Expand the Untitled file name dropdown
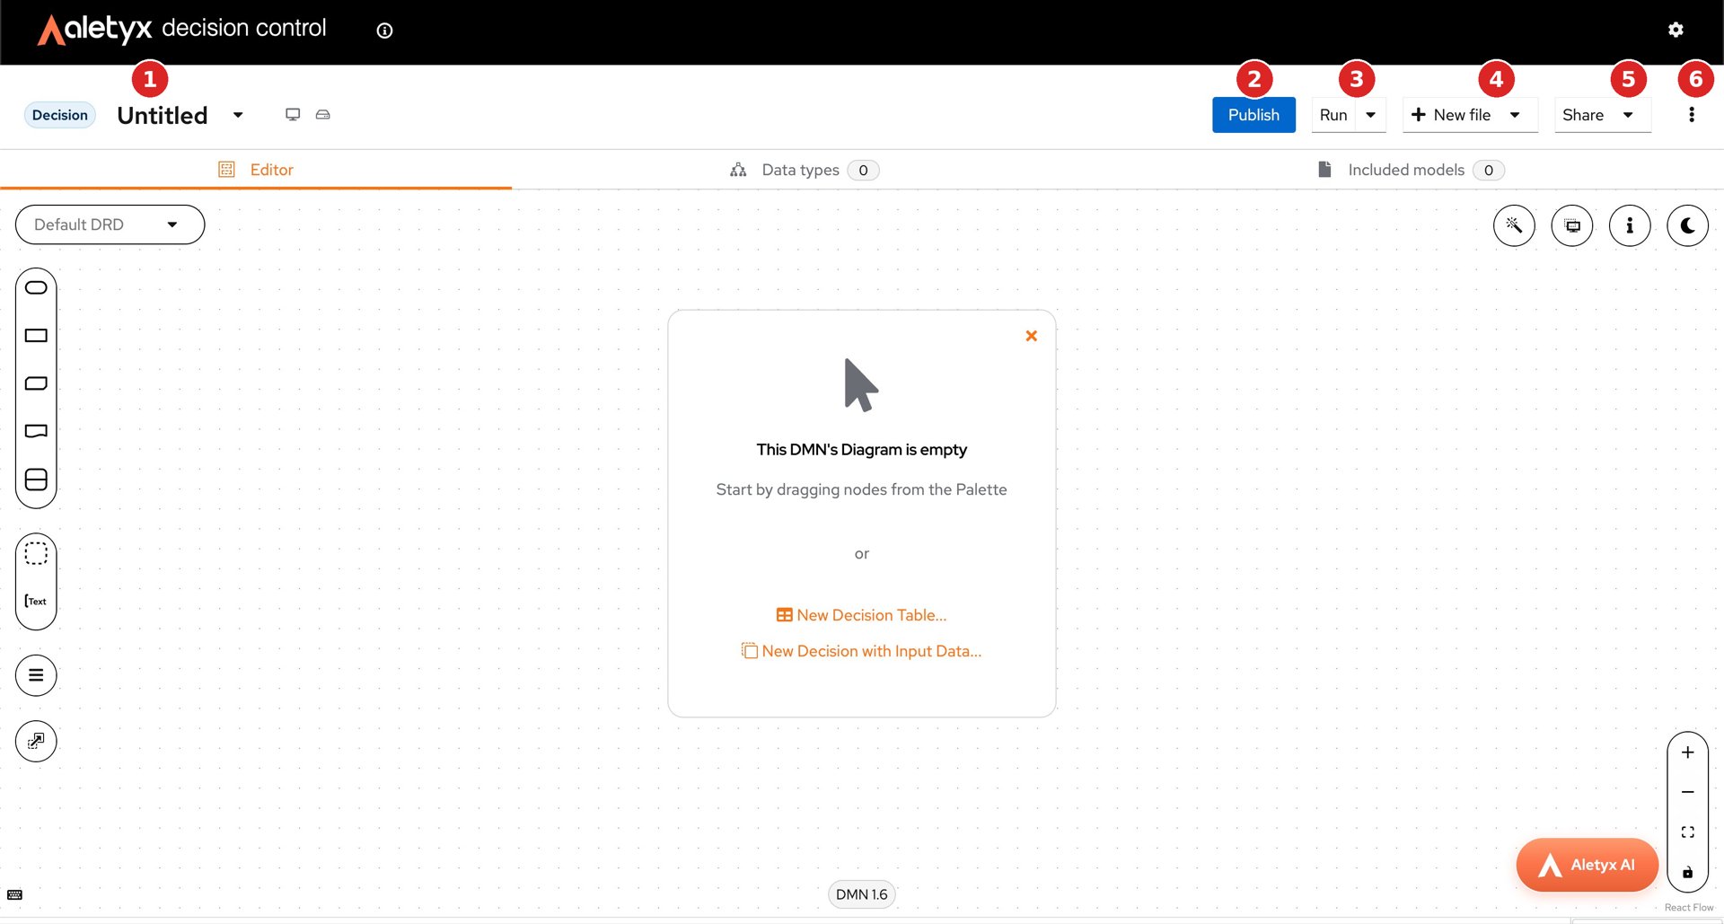The width and height of the screenshot is (1724, 924). coord(238,115)
